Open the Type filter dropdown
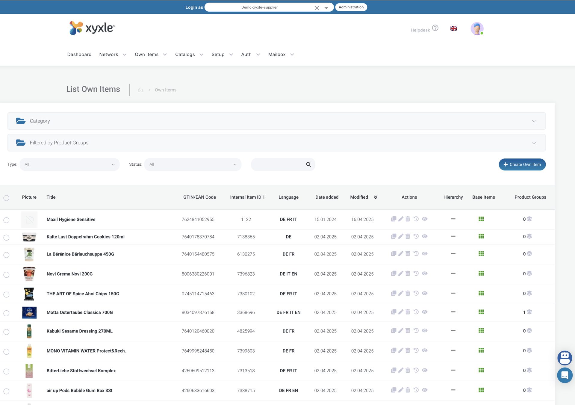This screenshot has width=575, height=405. pos(69,164)
